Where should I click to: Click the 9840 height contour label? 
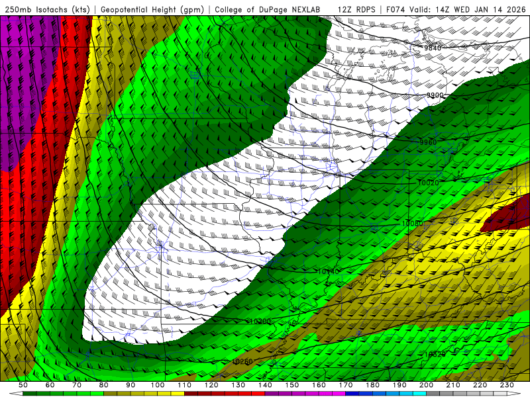pos(433,48)
